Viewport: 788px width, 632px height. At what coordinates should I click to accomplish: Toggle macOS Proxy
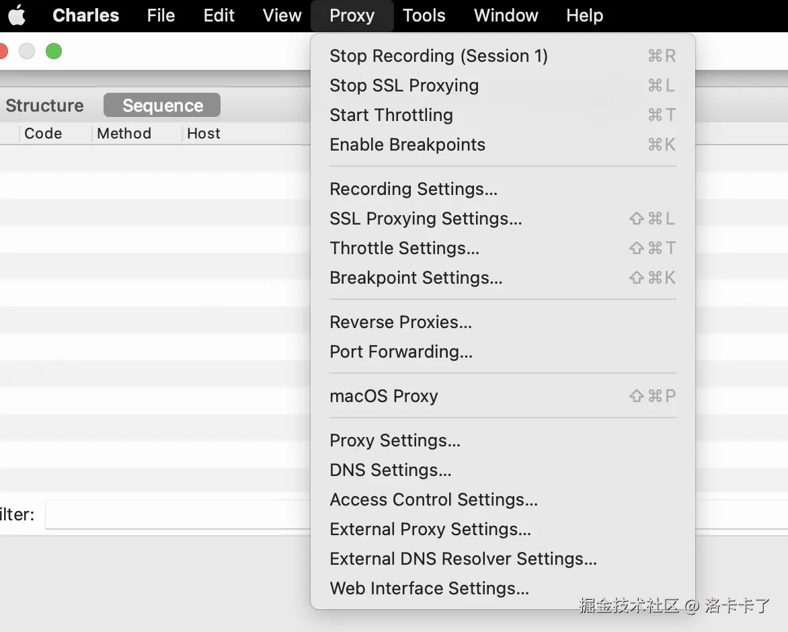[502, 396]
